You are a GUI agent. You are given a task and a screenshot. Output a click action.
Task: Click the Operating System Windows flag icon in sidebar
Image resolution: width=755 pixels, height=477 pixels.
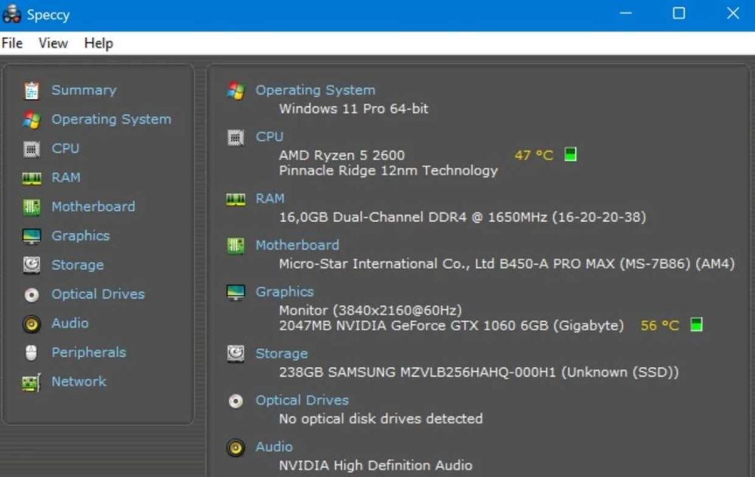(32, 119)
